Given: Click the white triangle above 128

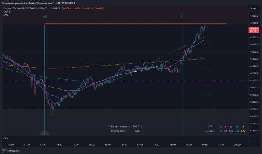Looking at the screenshot, I should [231, 126].
